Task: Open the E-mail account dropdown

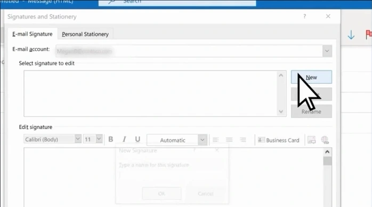Action: pyautogui.click(x=327, y=51)
